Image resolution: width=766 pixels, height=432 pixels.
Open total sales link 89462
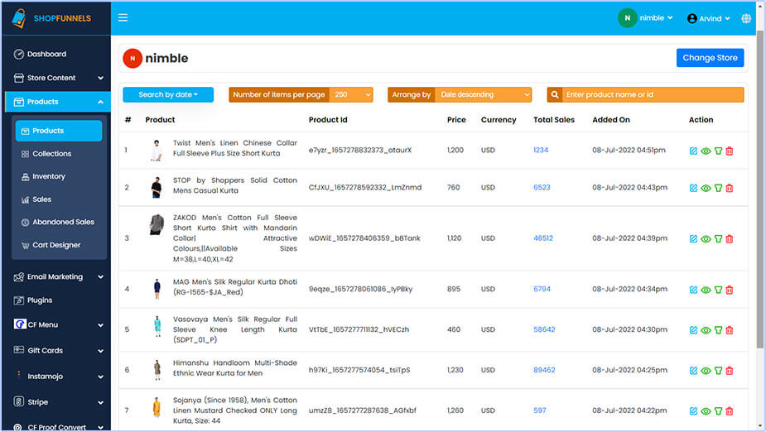[x=544, y=370]
